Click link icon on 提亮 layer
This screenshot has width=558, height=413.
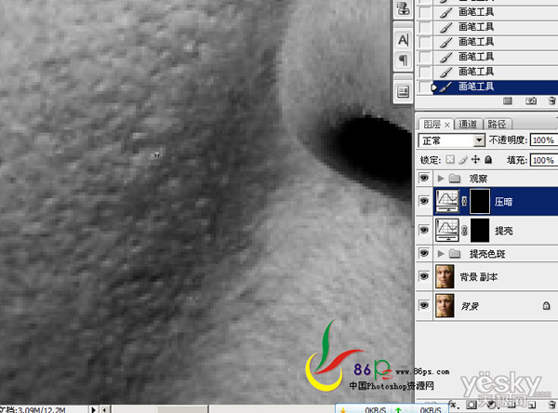464,231
